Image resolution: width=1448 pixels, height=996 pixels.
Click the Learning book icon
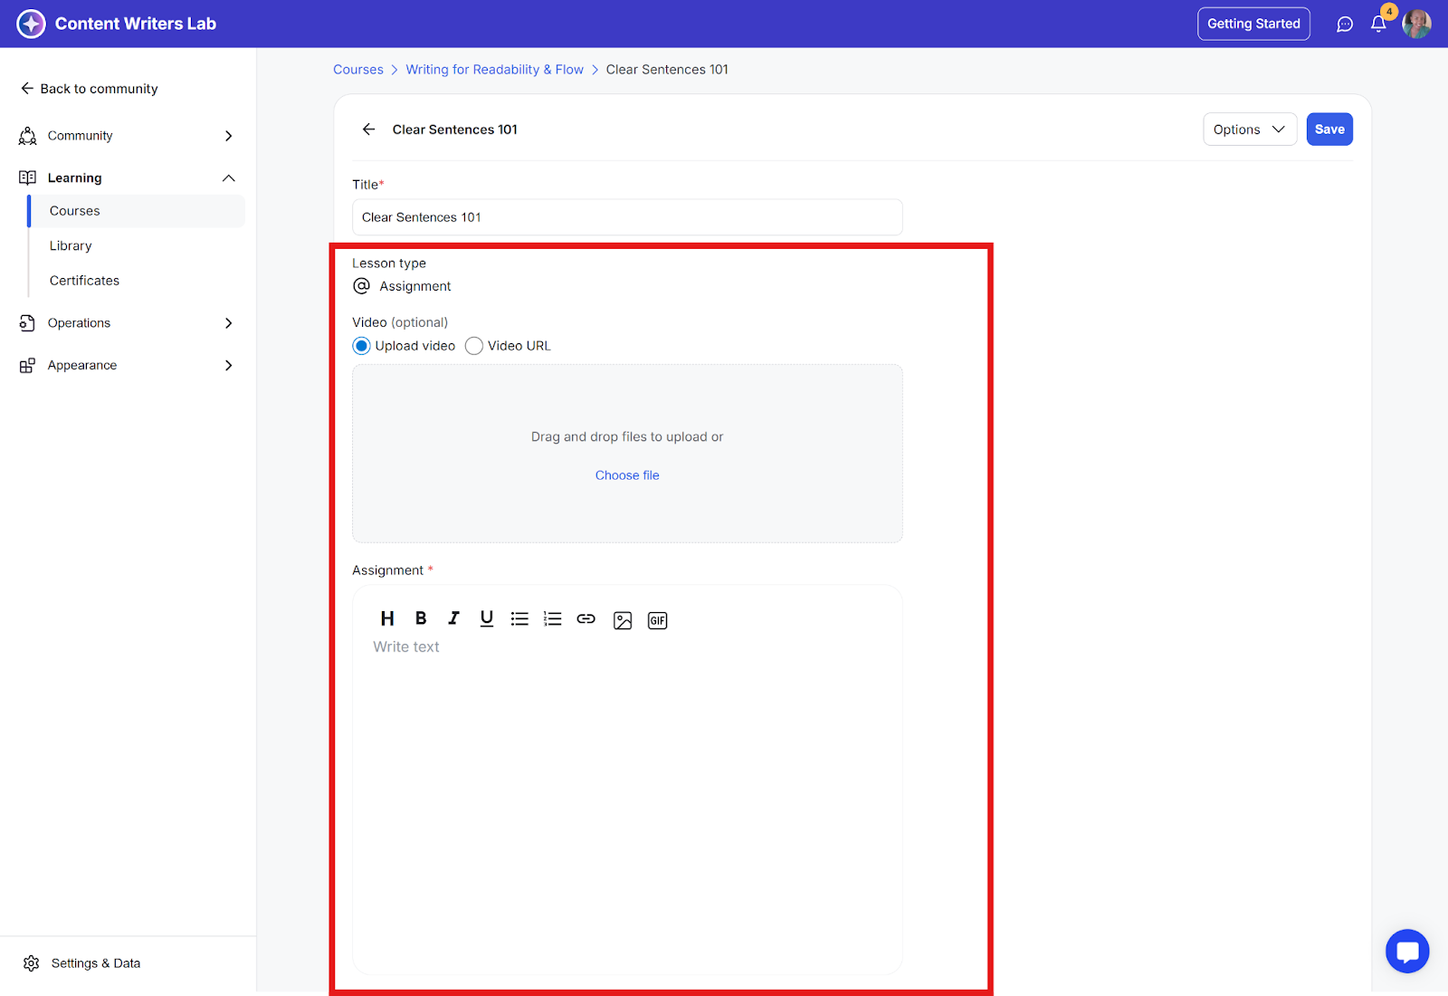pyautogui.click(x=28, y=178)
